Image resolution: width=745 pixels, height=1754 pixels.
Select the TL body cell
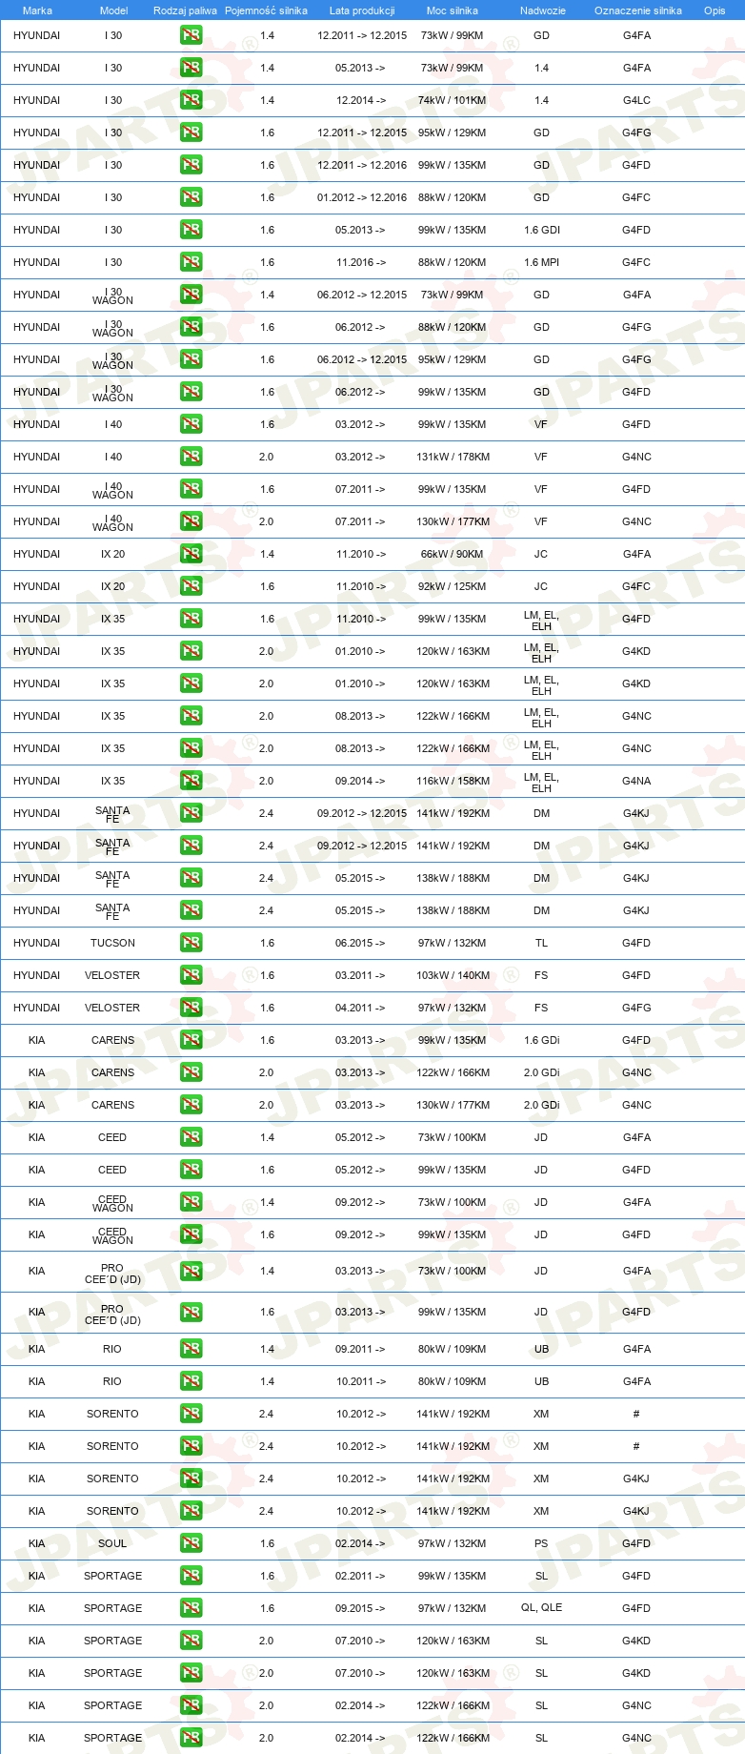tap(541, 943)
